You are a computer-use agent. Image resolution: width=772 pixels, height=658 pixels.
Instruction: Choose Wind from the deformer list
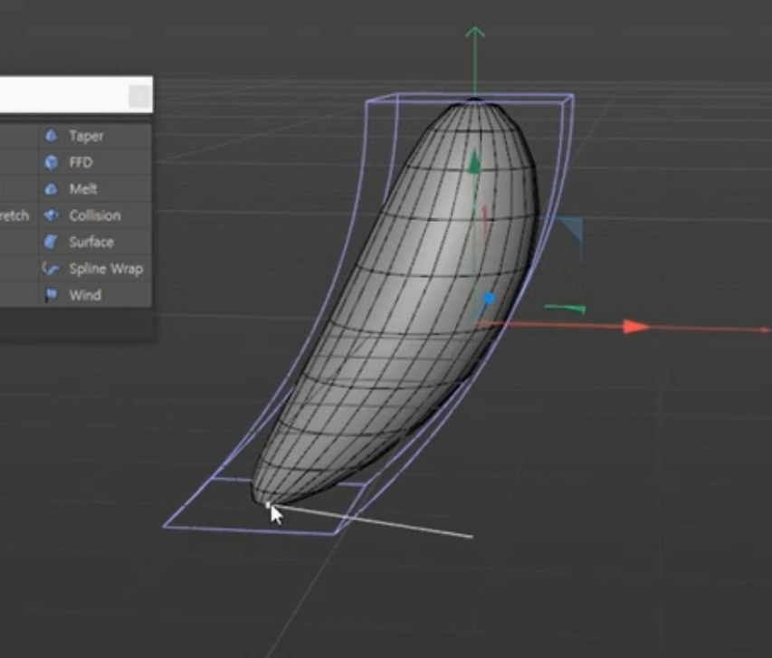(x=85, y=295)
